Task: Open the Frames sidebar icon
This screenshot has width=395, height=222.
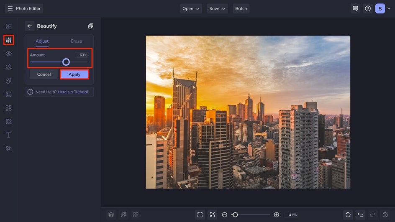Action: click(x=8, y=94)
